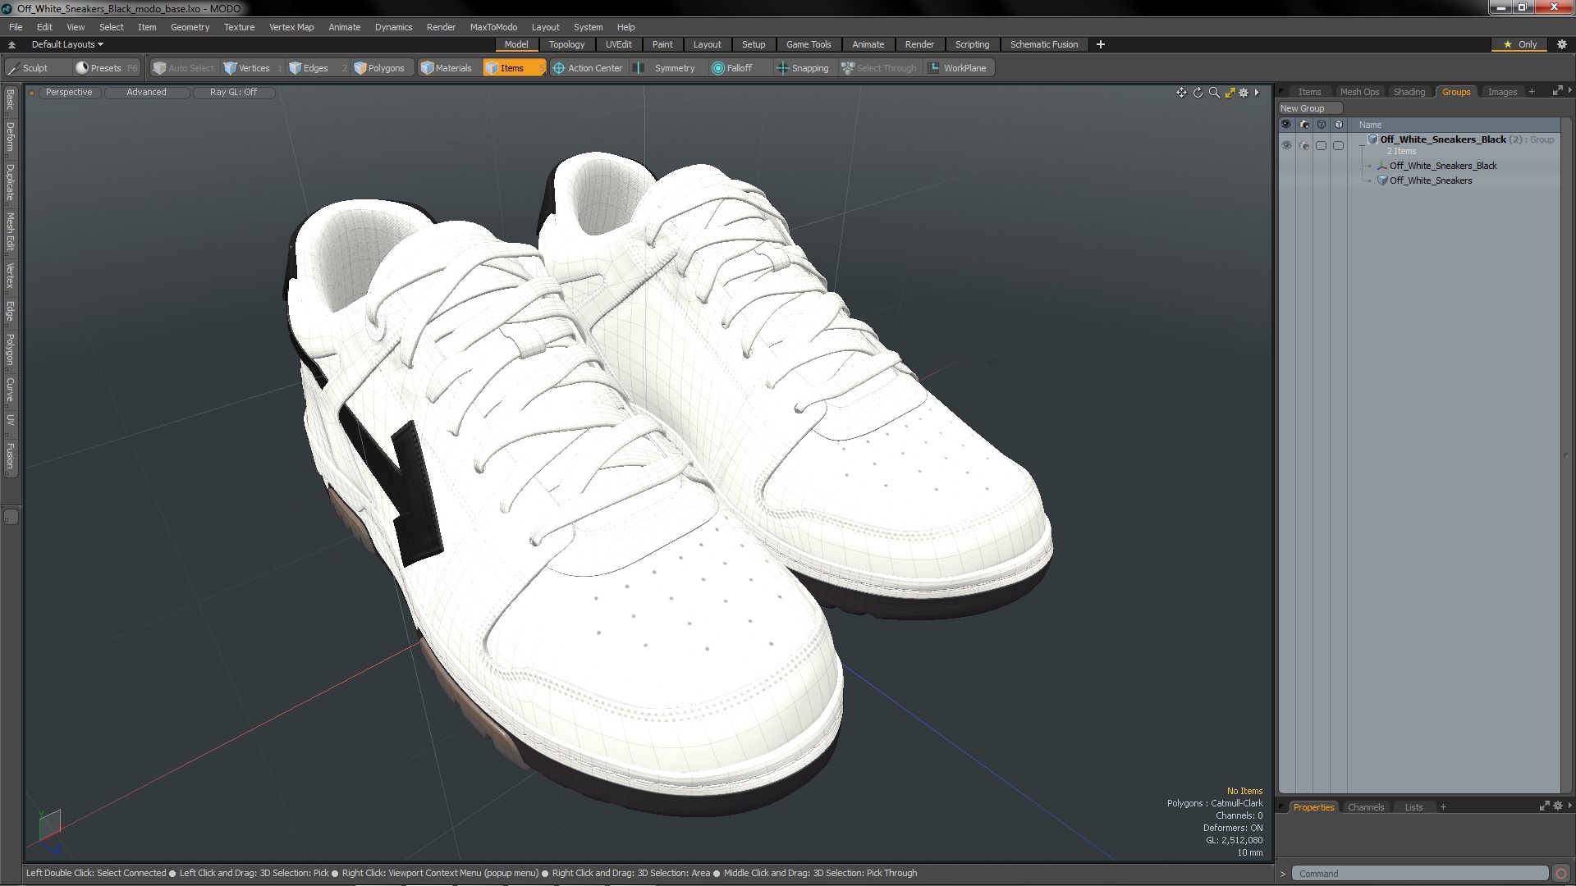This screenshot has width=1576, height=886.
Task: Open the MaxToModo menu
Action: point(492,27)
